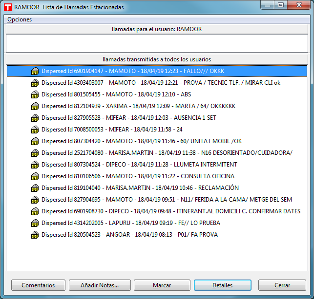Click house icon for LLUMETA INTERMITENT call
This screenshot has width=314, height=299.
[x=35, y=165]
